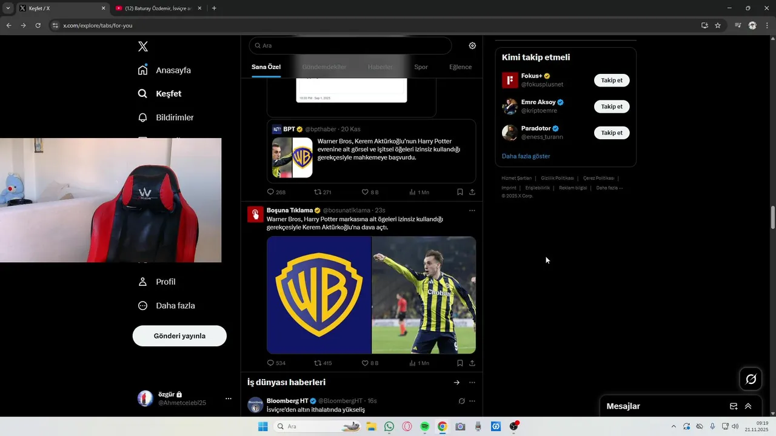Screen dimensions: 776x436
Task: Expand the Mesajlar panel
Action: tap(748, 406)
